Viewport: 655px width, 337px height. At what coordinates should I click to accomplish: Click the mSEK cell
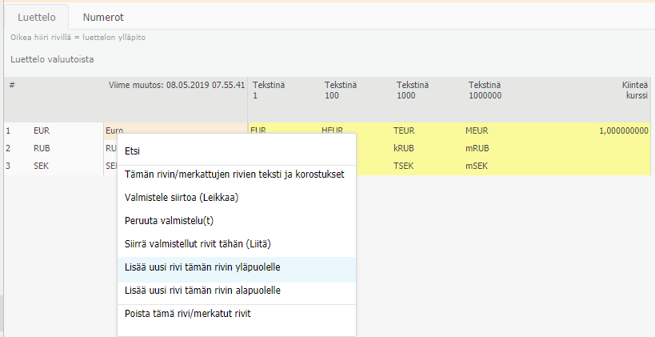point(478,166)
